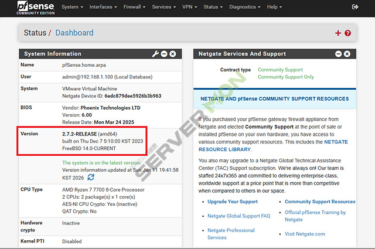
Task: Click BIOS vendor Phoenix Technologies LTD
Action: pos(110,108)
